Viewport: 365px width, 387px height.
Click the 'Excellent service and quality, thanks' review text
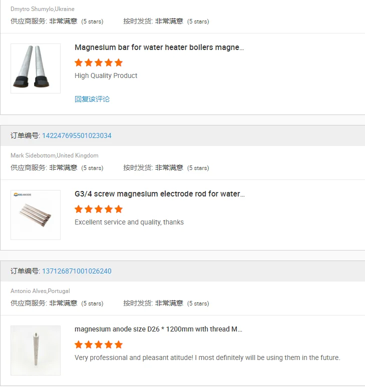(x=129, y=222)
